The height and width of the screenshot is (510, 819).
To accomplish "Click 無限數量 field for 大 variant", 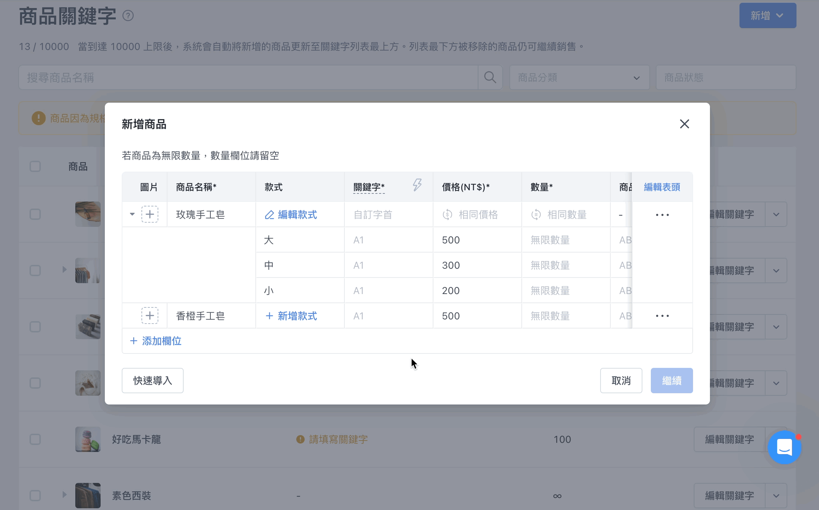I will 566,240.
